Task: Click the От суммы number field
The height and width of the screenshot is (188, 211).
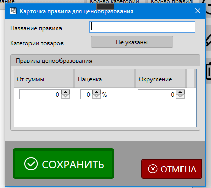Action: (x=40, y=94)
